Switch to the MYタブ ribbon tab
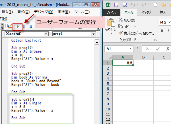 [x=146, y=12]
